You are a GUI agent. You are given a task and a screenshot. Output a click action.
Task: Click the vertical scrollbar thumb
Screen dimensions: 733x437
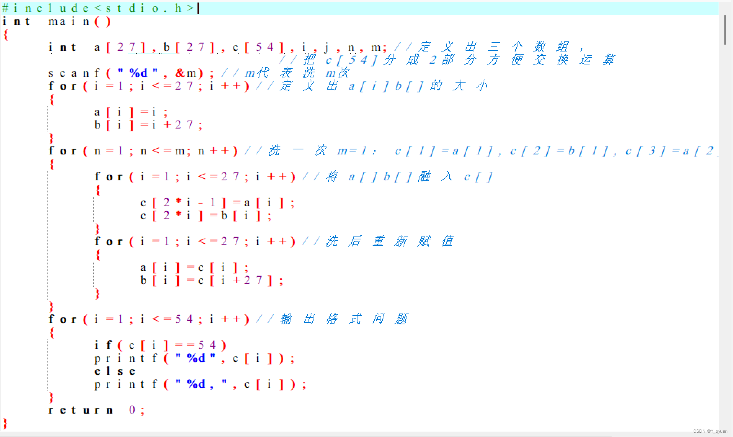click(725, 30)
